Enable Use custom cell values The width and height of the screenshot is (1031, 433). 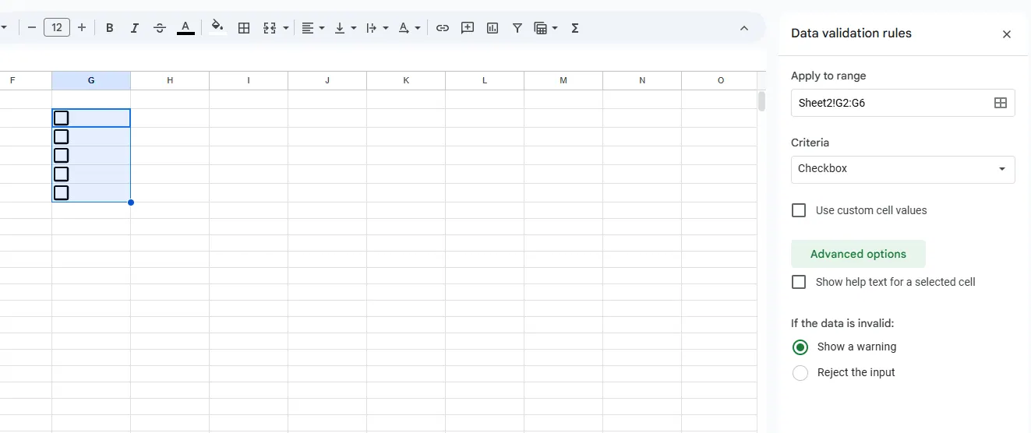799,210
